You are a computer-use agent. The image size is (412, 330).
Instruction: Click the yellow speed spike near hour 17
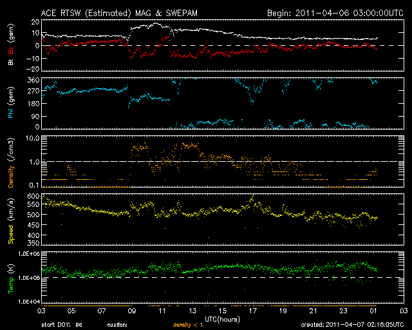click(x=252, y=198)
